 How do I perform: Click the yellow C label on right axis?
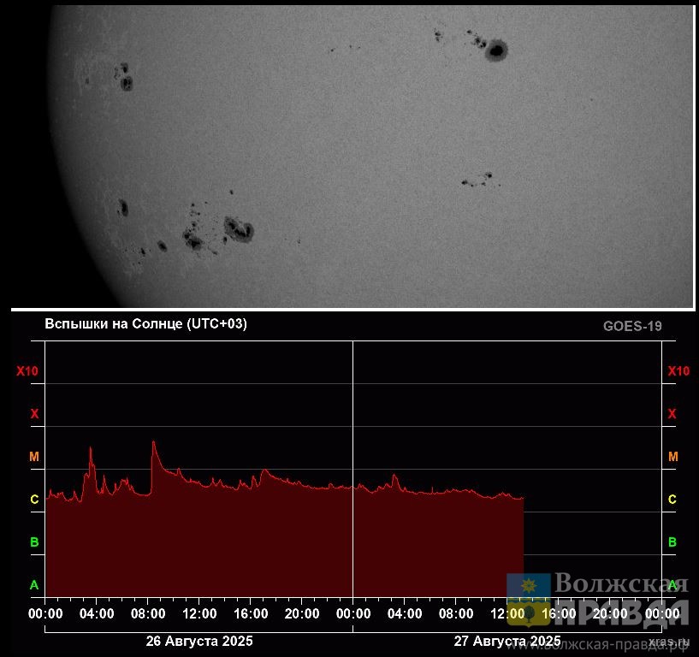pos(672,500)
